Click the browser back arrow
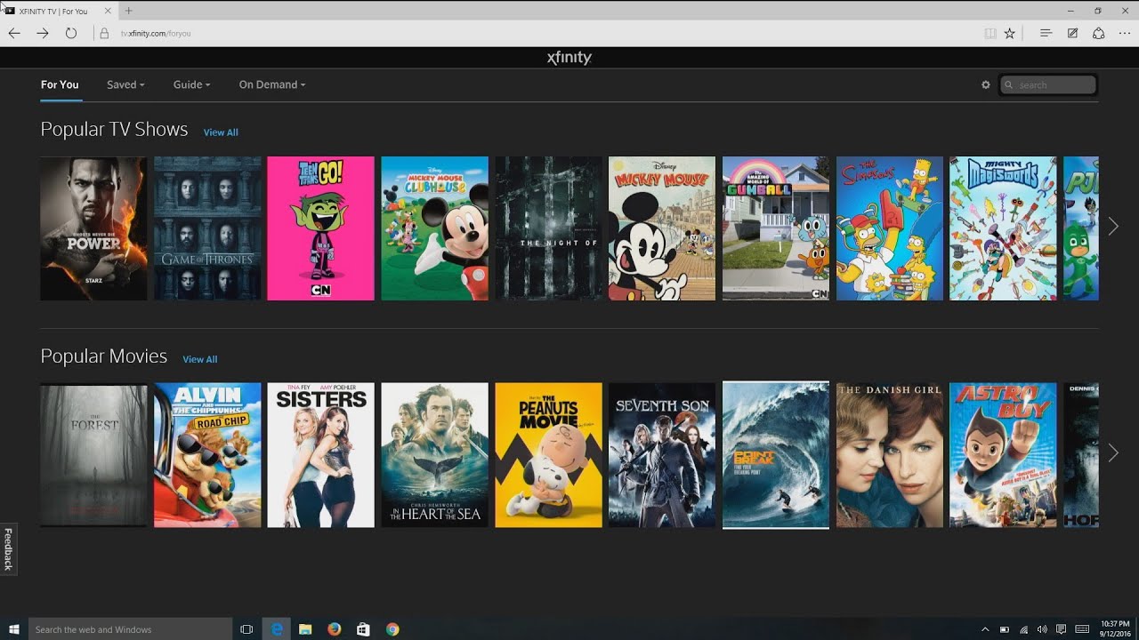This screenshot has height=640, width=1139. click(x=14, y=33)
